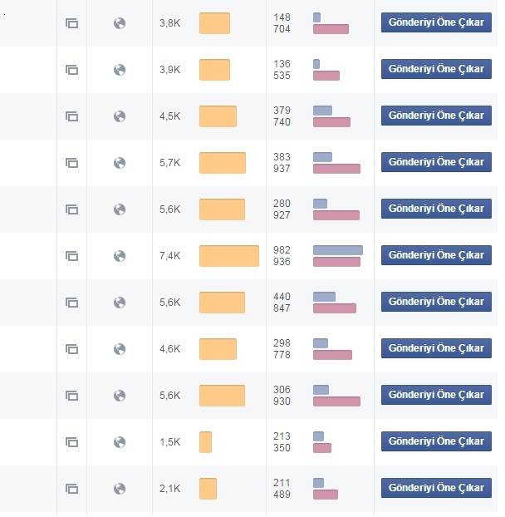Click Gönderiyi Öne Çıkar in the 2,1K row
The image size is (505, 517).
(x=436, y=488)
